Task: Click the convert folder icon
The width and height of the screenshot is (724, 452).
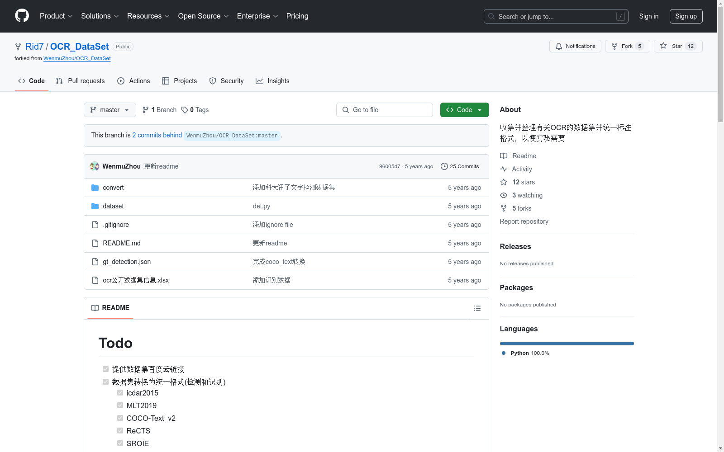Action: click(x=95, y=188)
